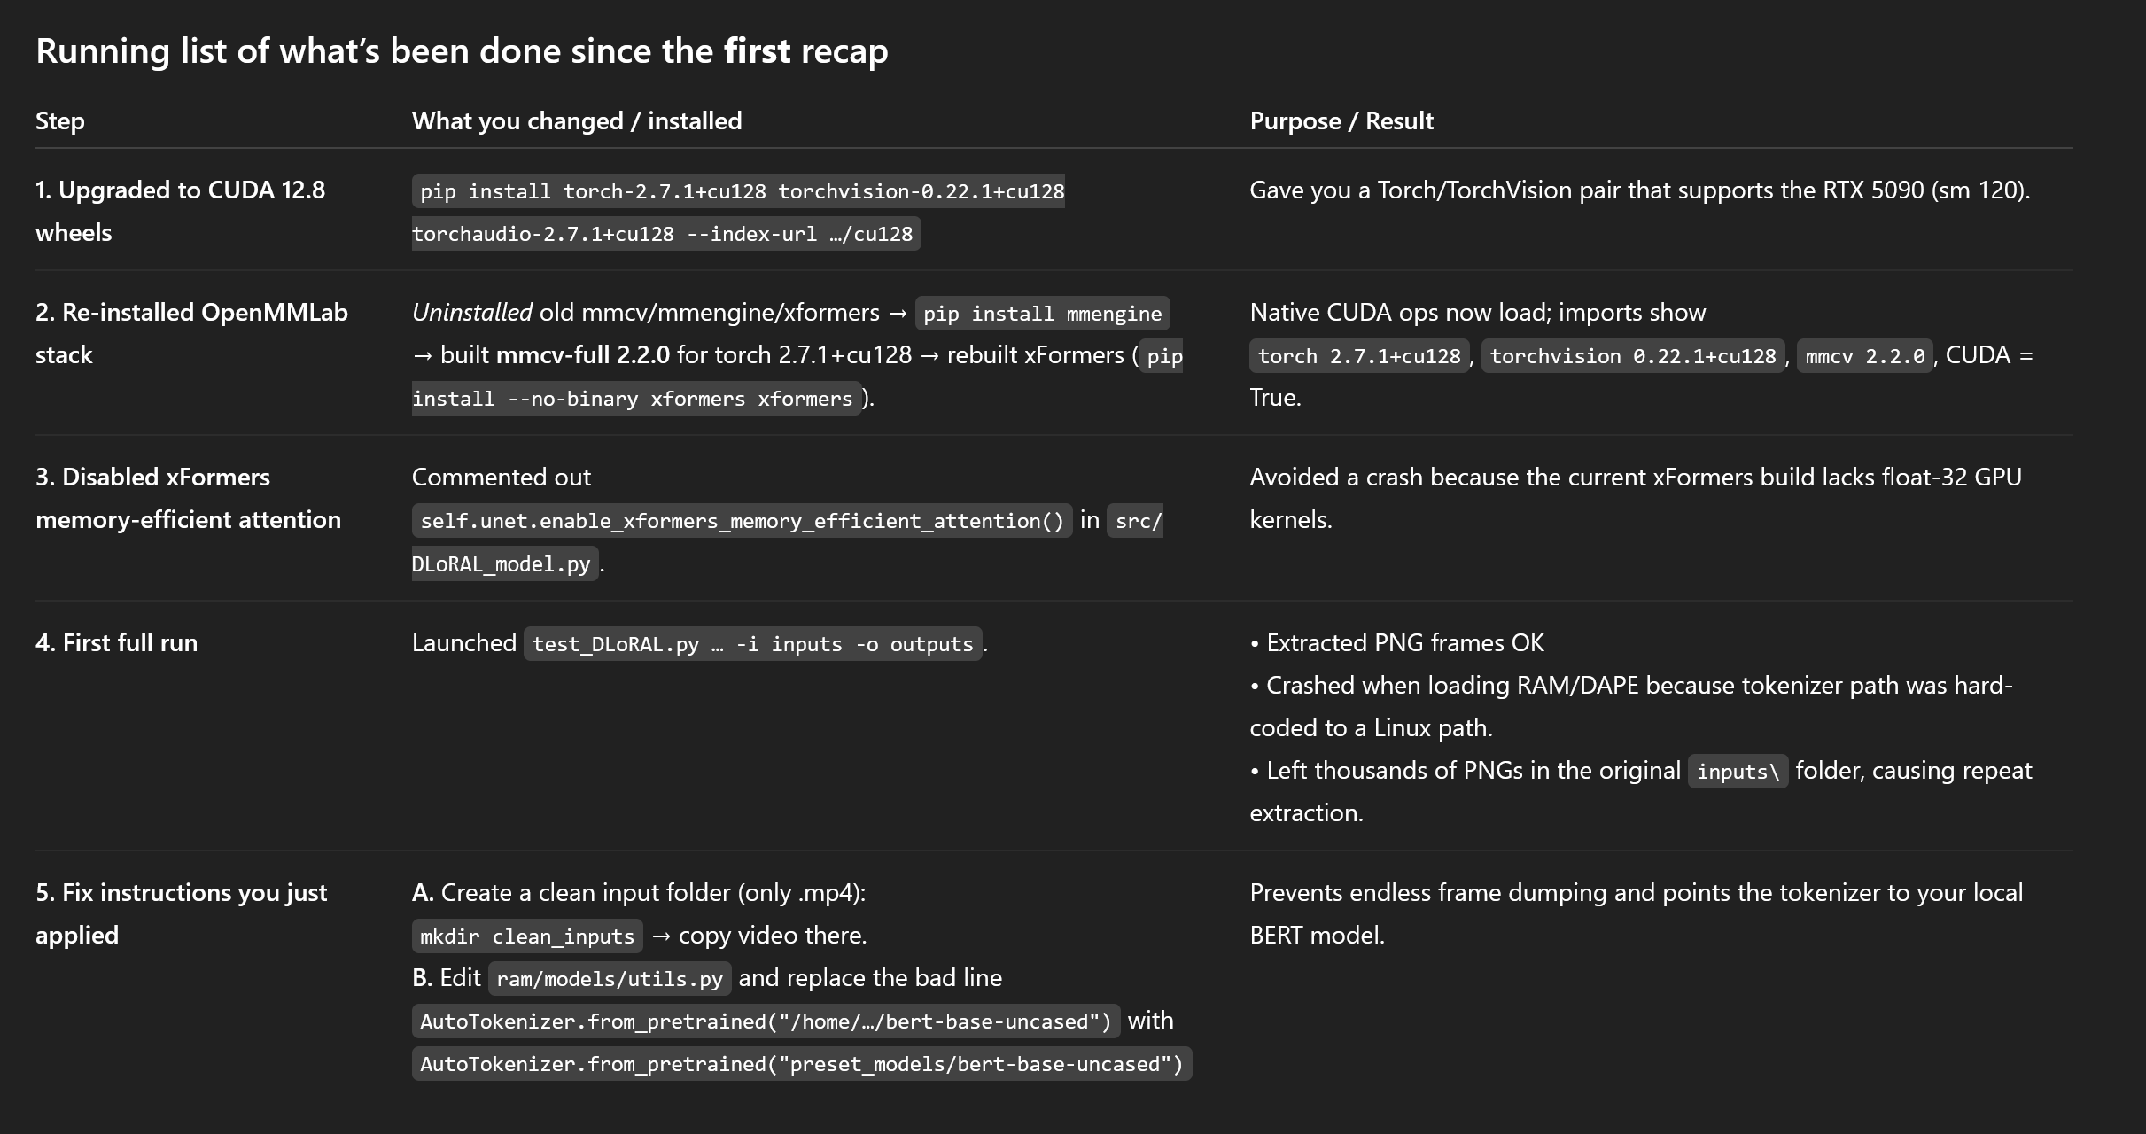This screenshot has height=1134, width=2146.
Task: Click the 'torch 2.7.1+cu128' version chip
Action: pos(1359,356)
